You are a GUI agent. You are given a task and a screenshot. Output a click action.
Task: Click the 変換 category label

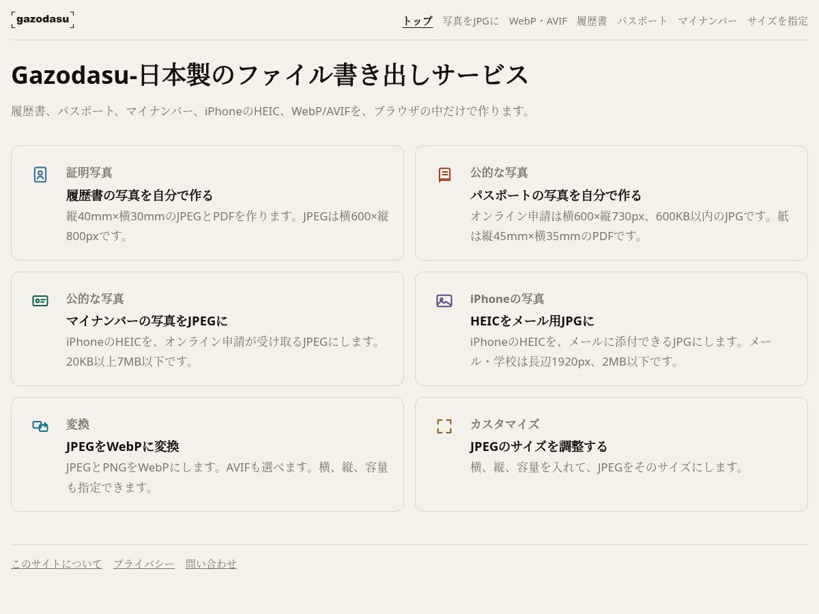point(78,424)
